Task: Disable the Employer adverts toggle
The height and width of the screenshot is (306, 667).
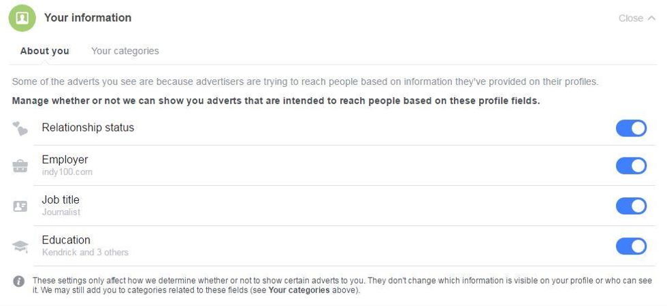Action: click(632, 166)
